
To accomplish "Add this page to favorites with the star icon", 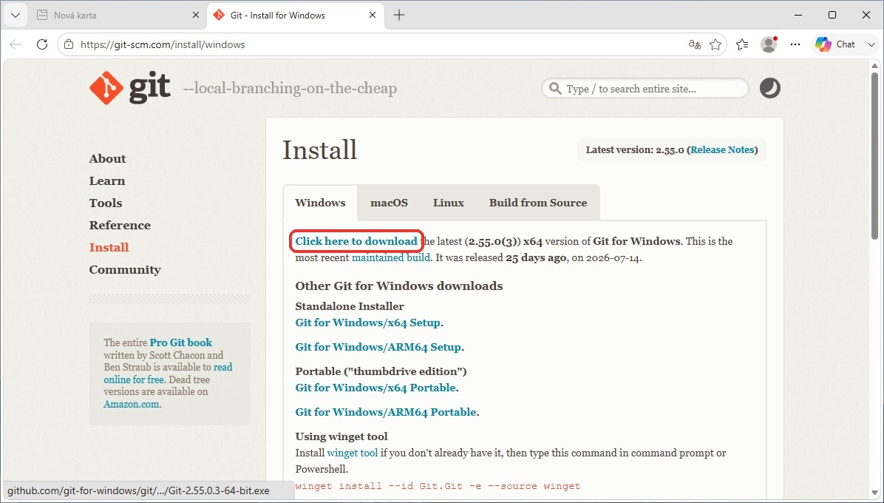I will coord(715,44).
